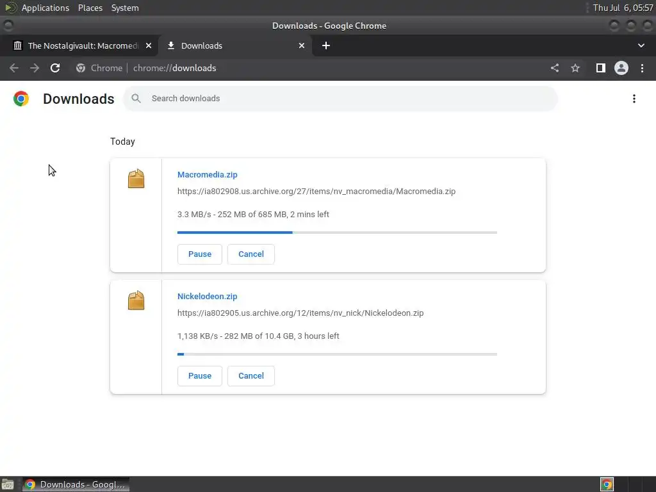Expand the tab search dropdown arrow
Screen dimensions: 656x492
pos(641,45)
